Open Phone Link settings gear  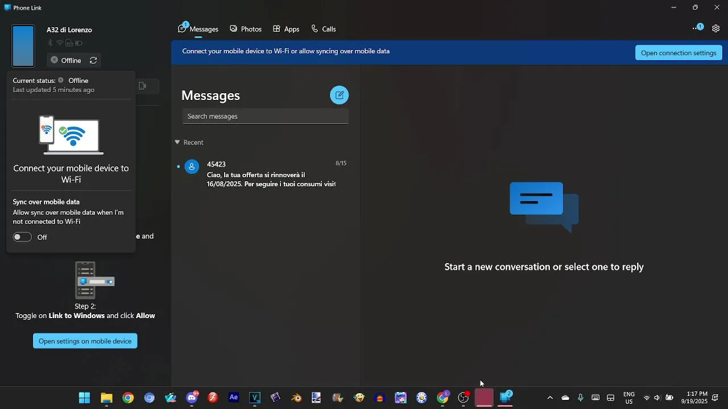[716, 28]
